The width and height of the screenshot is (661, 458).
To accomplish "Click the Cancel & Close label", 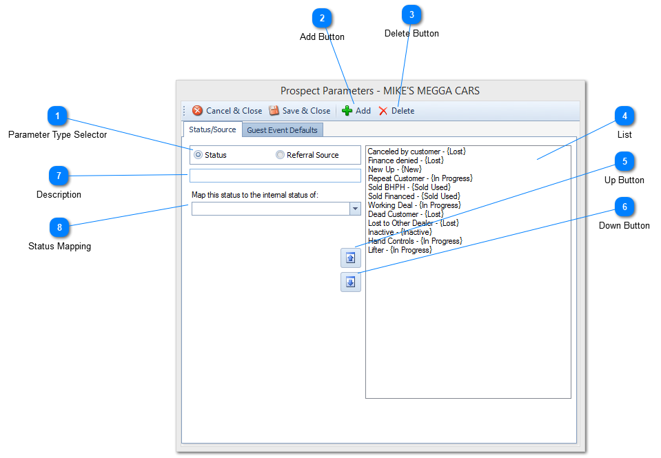I will (x=234, y=111).
